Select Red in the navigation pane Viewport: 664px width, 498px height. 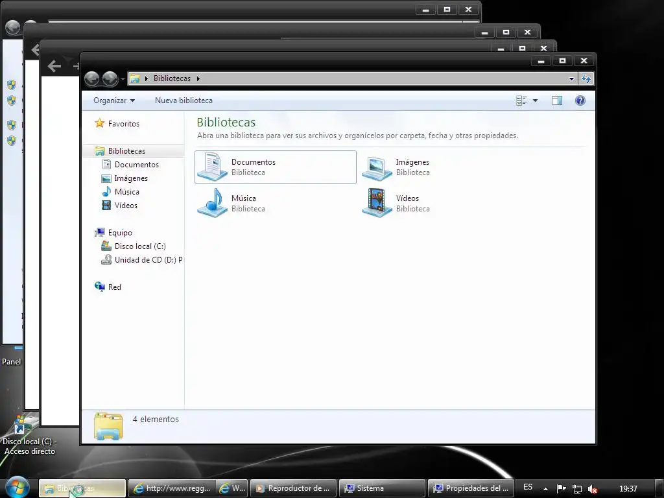pyautogui.click(x=114, y=287)
